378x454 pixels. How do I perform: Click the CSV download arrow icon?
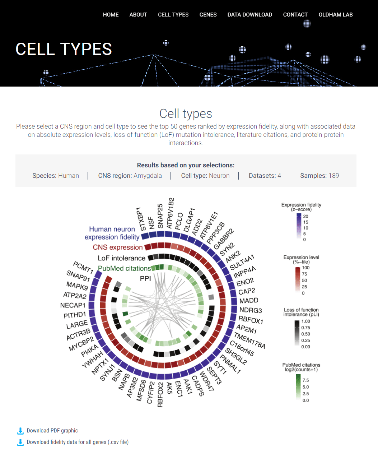point(20,442)
